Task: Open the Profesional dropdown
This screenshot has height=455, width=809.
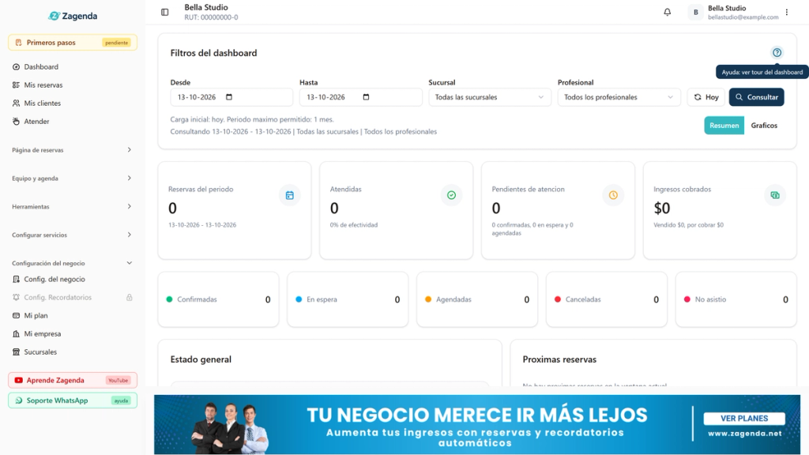Action: (619, 97)
